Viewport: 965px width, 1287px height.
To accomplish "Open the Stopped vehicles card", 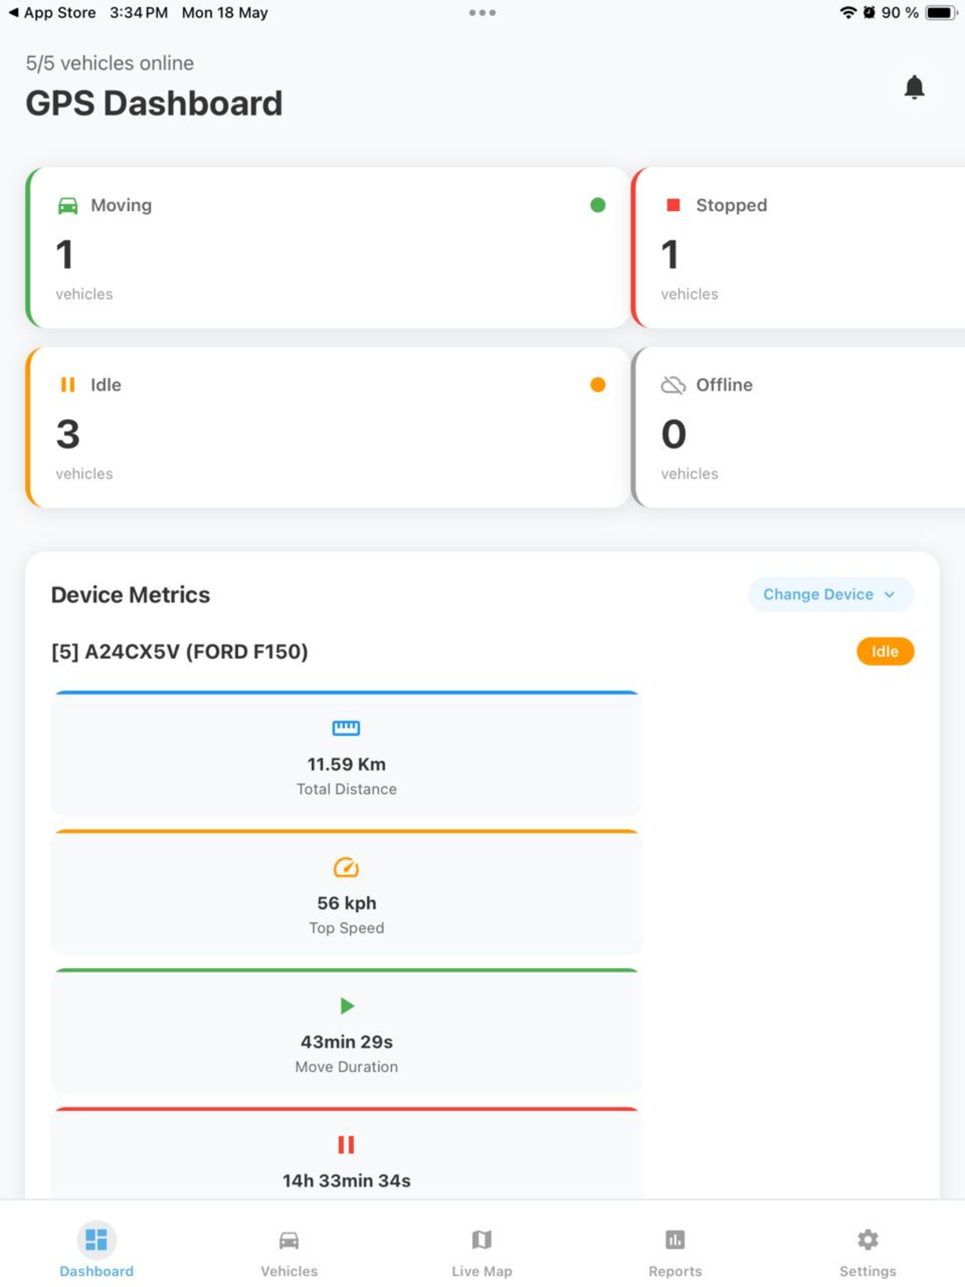I will 798,248.
